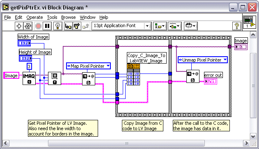Open the Align Objects dropdown
The height and width of the screenshot is (149, 259).
[160, 26]
